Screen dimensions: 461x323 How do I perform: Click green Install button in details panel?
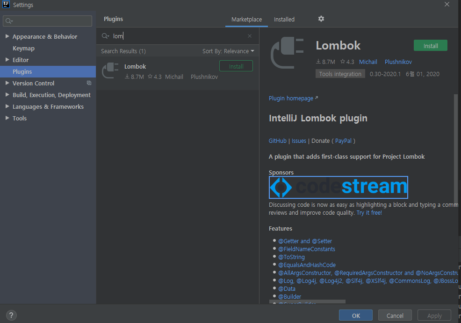(x=431, y=46)
